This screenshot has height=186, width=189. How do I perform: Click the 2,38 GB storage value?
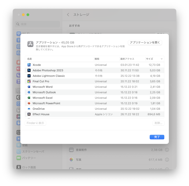pos(157,150)
